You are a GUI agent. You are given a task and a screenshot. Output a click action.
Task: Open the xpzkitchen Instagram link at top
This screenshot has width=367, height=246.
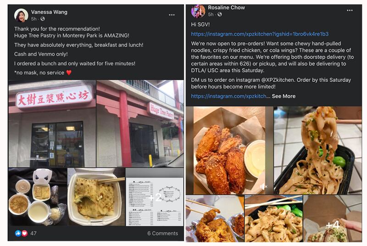click(x=260, y=34)
